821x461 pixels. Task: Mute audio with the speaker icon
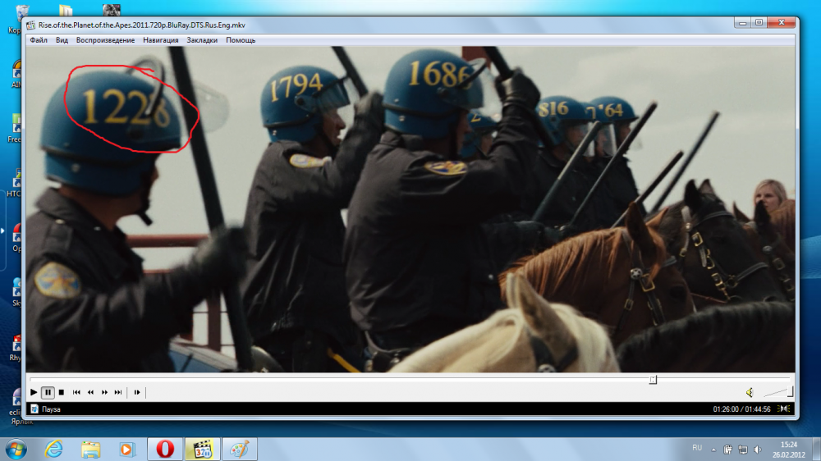[x=750, y=392]
